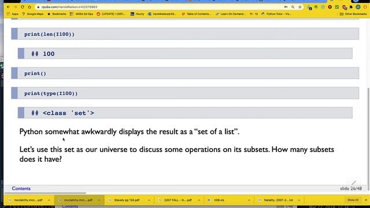Click the browser forward arrow
The width and height of the screenshot is (370, 208).
[16, 7]
